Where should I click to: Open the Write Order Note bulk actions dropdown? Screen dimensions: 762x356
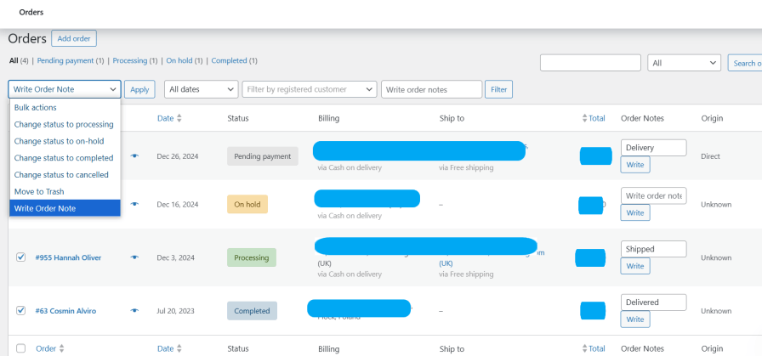(x=65, y=89)
